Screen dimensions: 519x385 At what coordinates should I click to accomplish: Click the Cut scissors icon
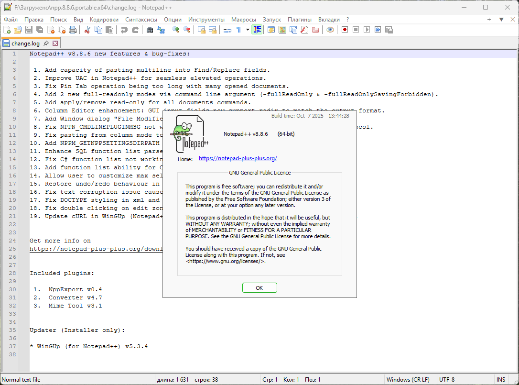point(87,30)
